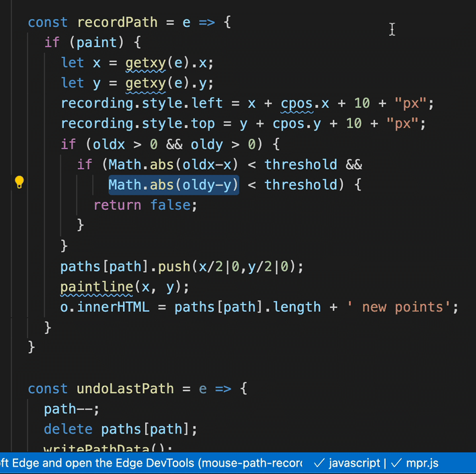Click the yellow lightbulb quick-fix icon

pyautogui.click(x=19, y=182)
